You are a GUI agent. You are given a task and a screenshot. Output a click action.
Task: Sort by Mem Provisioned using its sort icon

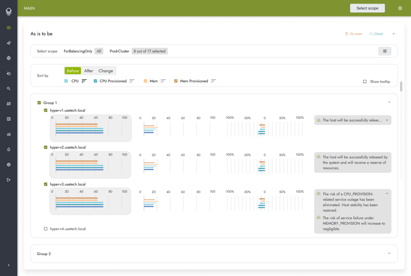(214, 81)
